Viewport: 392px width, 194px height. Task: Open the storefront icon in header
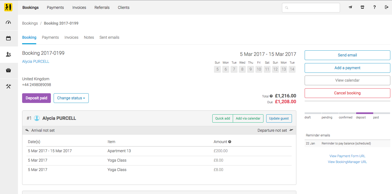[x=362, y=7]
